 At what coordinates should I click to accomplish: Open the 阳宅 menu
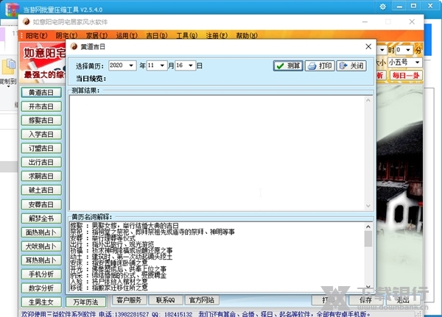point(34,35)
